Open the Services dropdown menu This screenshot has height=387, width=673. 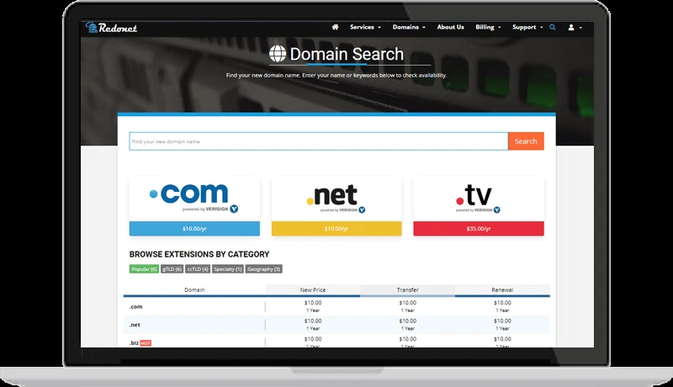click(x=365, y=27)
